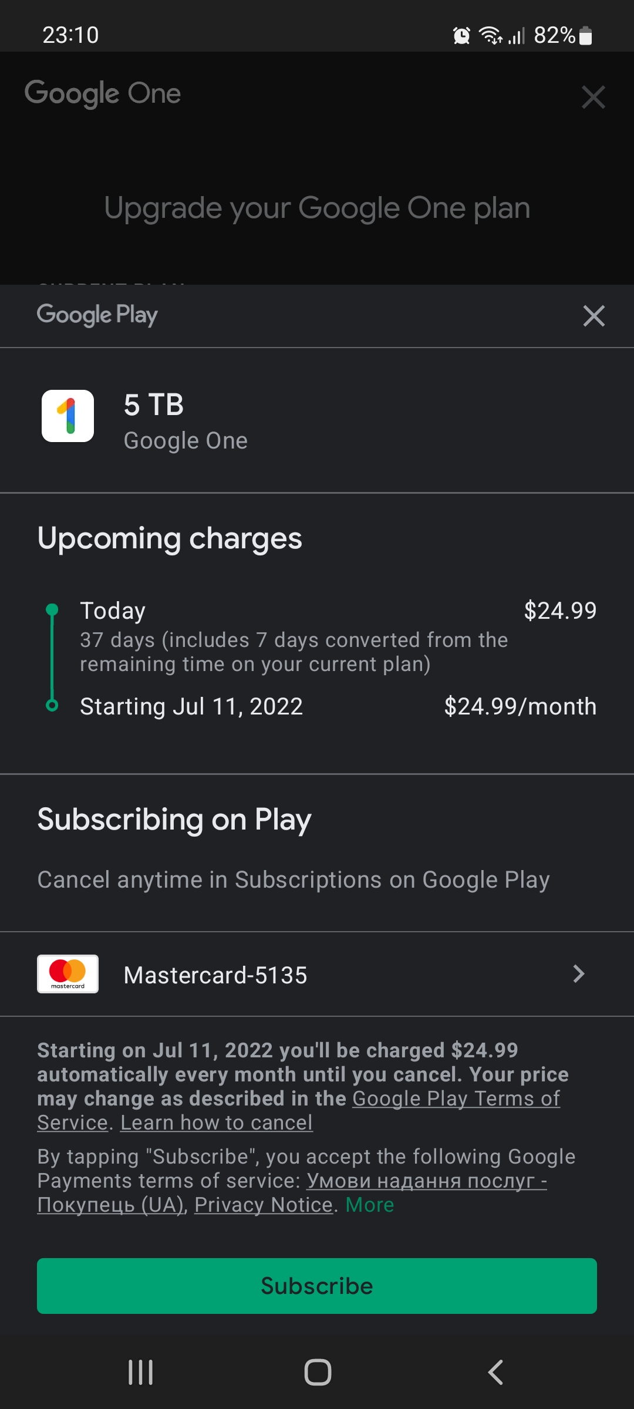Image resolution: width=634 pixels, height=1409 pixels.
Task: Tap the Google One app icon
Action: [68, 416]
